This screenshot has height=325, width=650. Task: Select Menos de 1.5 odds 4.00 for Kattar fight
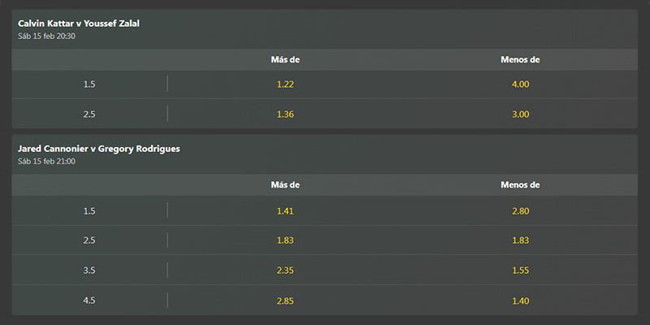click(x=520, y=84)
